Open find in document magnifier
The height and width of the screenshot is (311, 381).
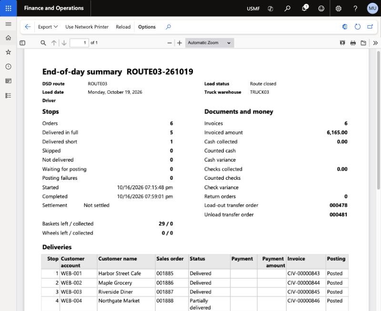(43, 43)
